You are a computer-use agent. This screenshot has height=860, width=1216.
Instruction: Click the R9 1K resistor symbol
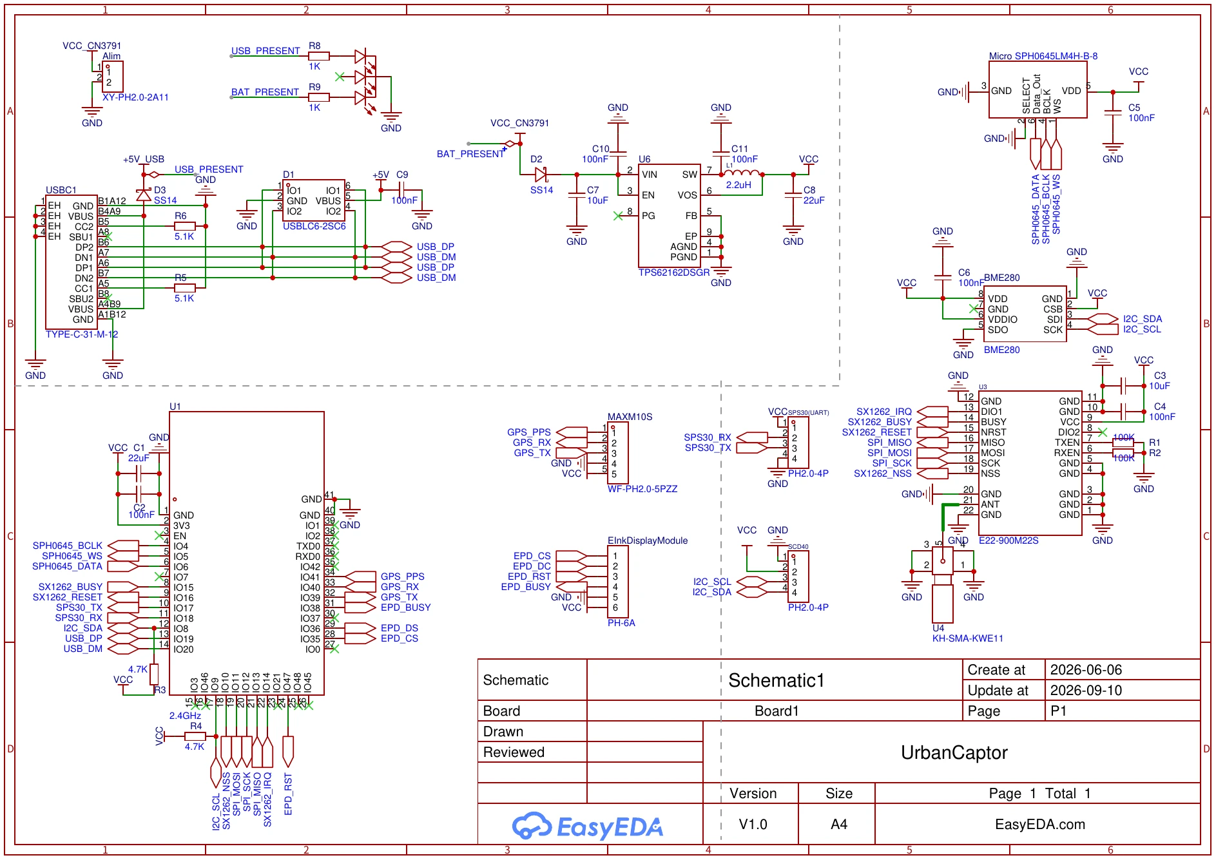(x=319, y=97)
